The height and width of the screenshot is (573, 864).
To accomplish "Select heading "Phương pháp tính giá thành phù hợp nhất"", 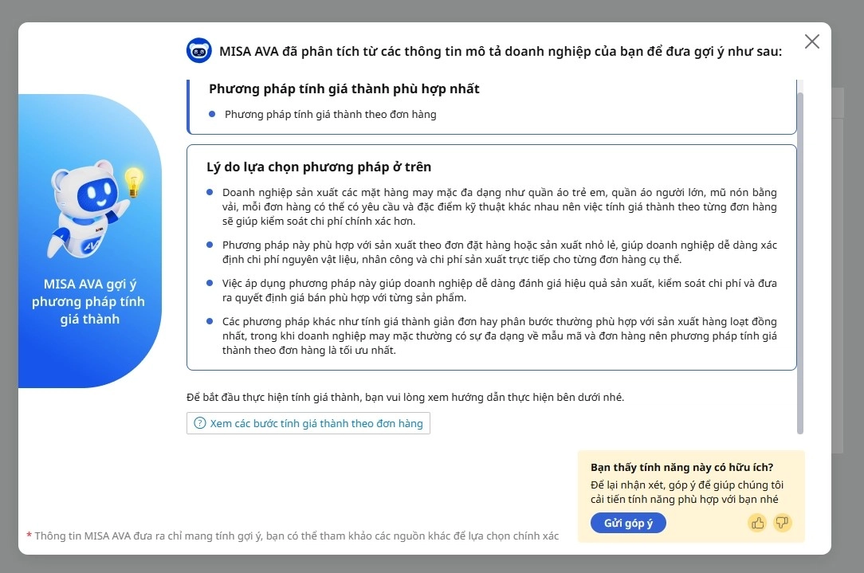I will pos(344,89).
